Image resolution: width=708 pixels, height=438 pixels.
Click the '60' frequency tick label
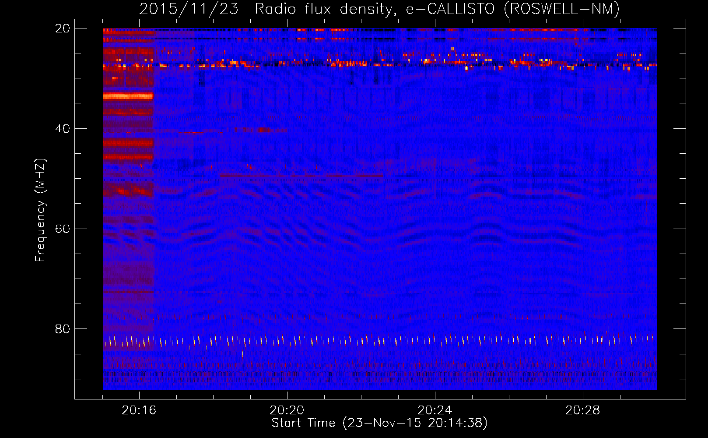pos(63,229)
